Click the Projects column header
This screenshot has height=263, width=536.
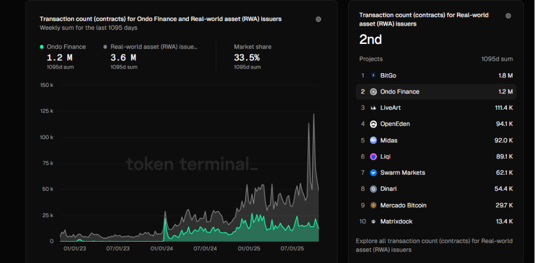pos(371,59)
